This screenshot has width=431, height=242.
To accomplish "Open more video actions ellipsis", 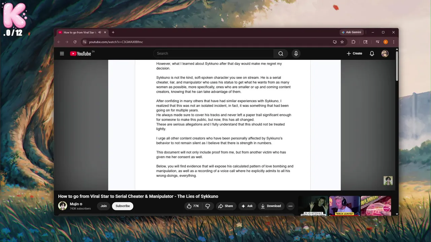I will tap(290, 206).
